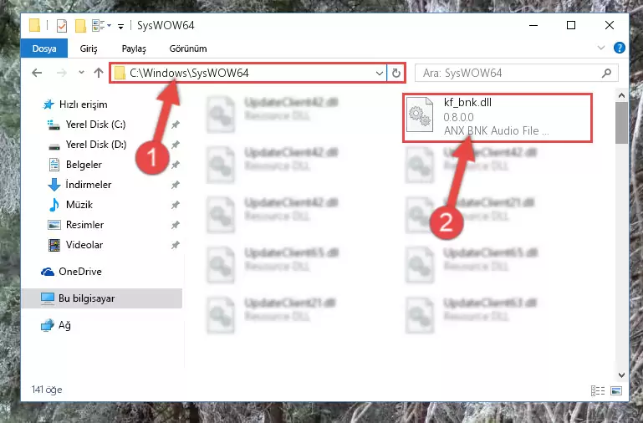Viewport: 643px width, 423px height.
Task: Click the pin icon beside Yerel Disk (C:)
Action: [x=175, y=125]
